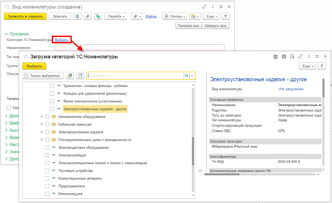The image size is (332, 203).
Task: Click save diskette icon in Загрузка категорий title
Action: [275, 57]
